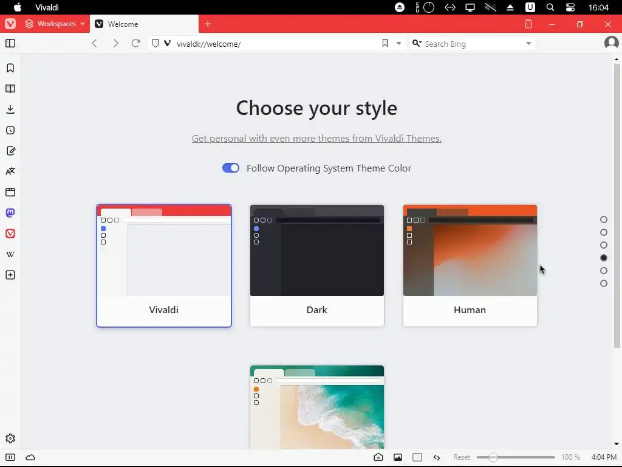Open the History panel
This screenshot has width=622, height=467.
click(10, 130)
